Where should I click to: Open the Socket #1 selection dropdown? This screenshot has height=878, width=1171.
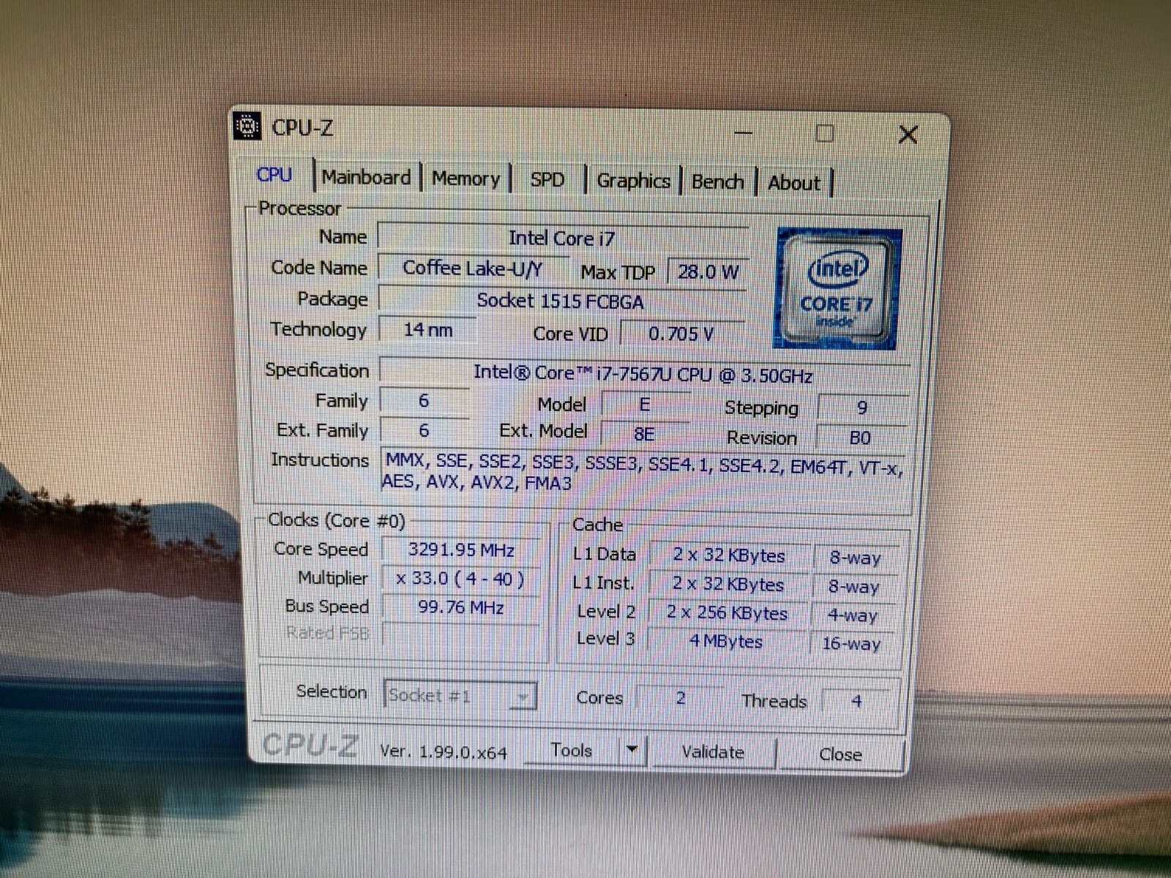pyautogui.click(x=460, y=695)
